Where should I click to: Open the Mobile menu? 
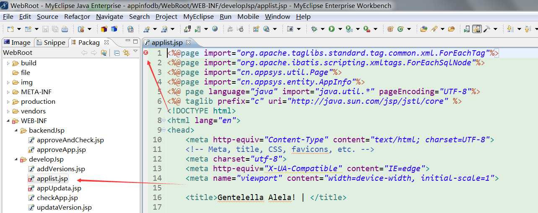[x=248, y=17]
